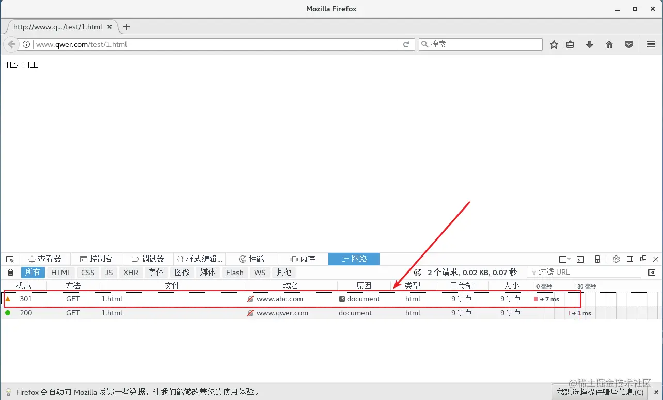The image size is (663, 400).
Task: Show site information for www.qwer.com
Action: coord(26,45)
